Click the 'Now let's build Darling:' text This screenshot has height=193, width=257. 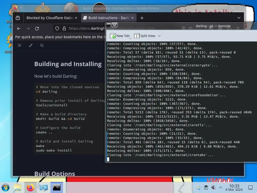point(56,76)
